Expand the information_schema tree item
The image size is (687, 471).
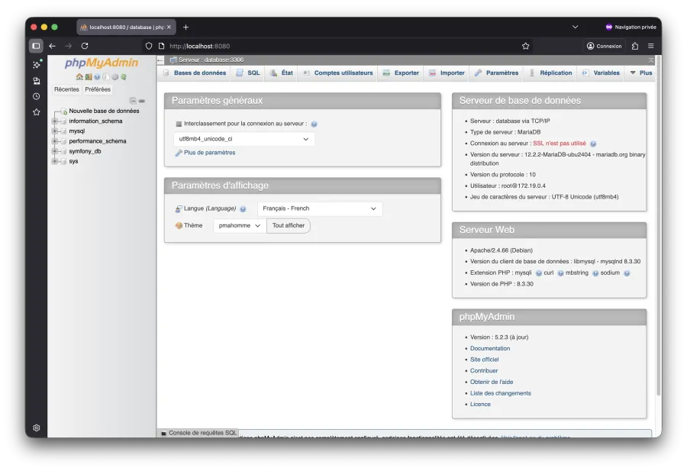pyautogui.click(x=53, y=121)
